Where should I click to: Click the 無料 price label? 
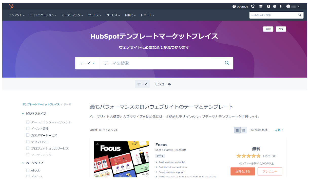pyautogui.click(x=256, y=149)
